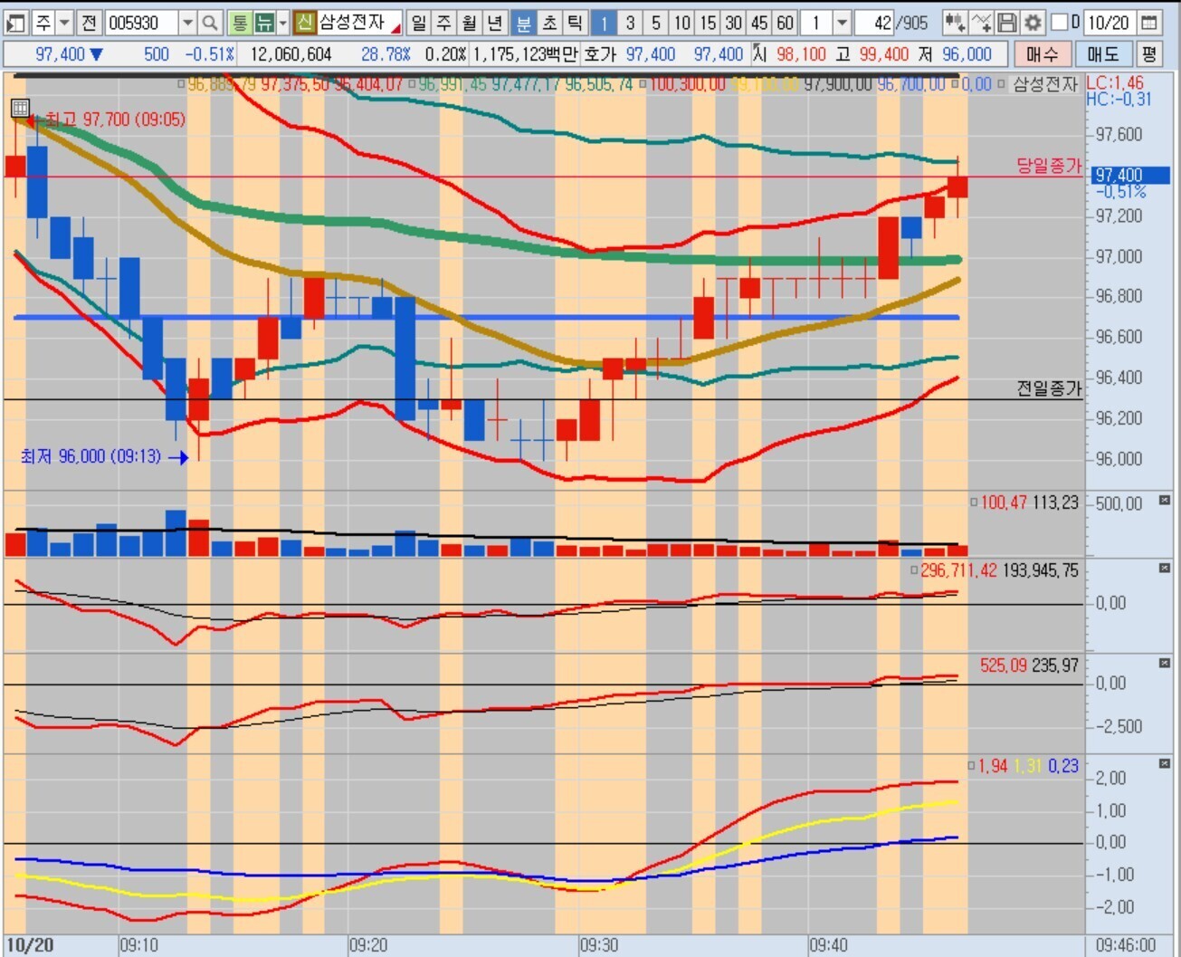Open the chart settings gear icon
The image size is (1181, 957).
click(x=1033, y=23)
